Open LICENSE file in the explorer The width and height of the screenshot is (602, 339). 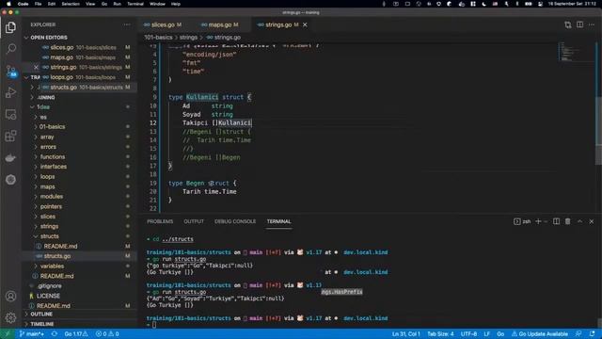[x=48, y=296]
